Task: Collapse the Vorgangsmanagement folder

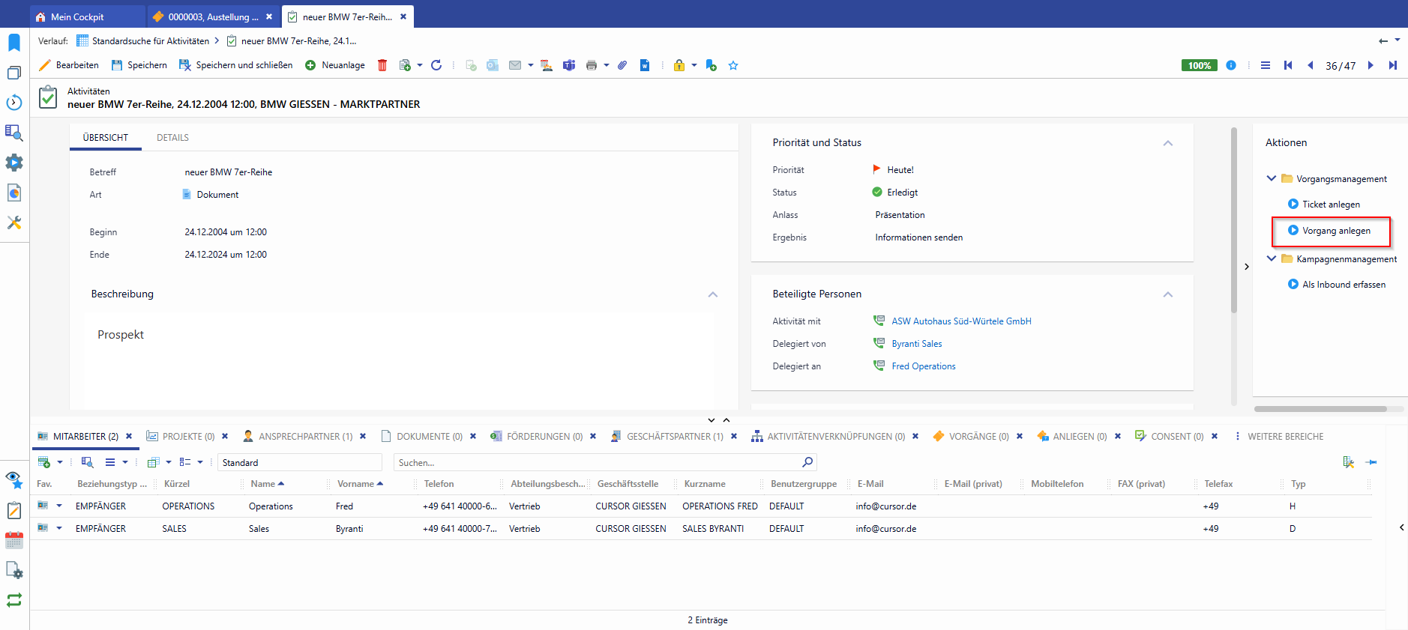Action: tap(1272, 178)
